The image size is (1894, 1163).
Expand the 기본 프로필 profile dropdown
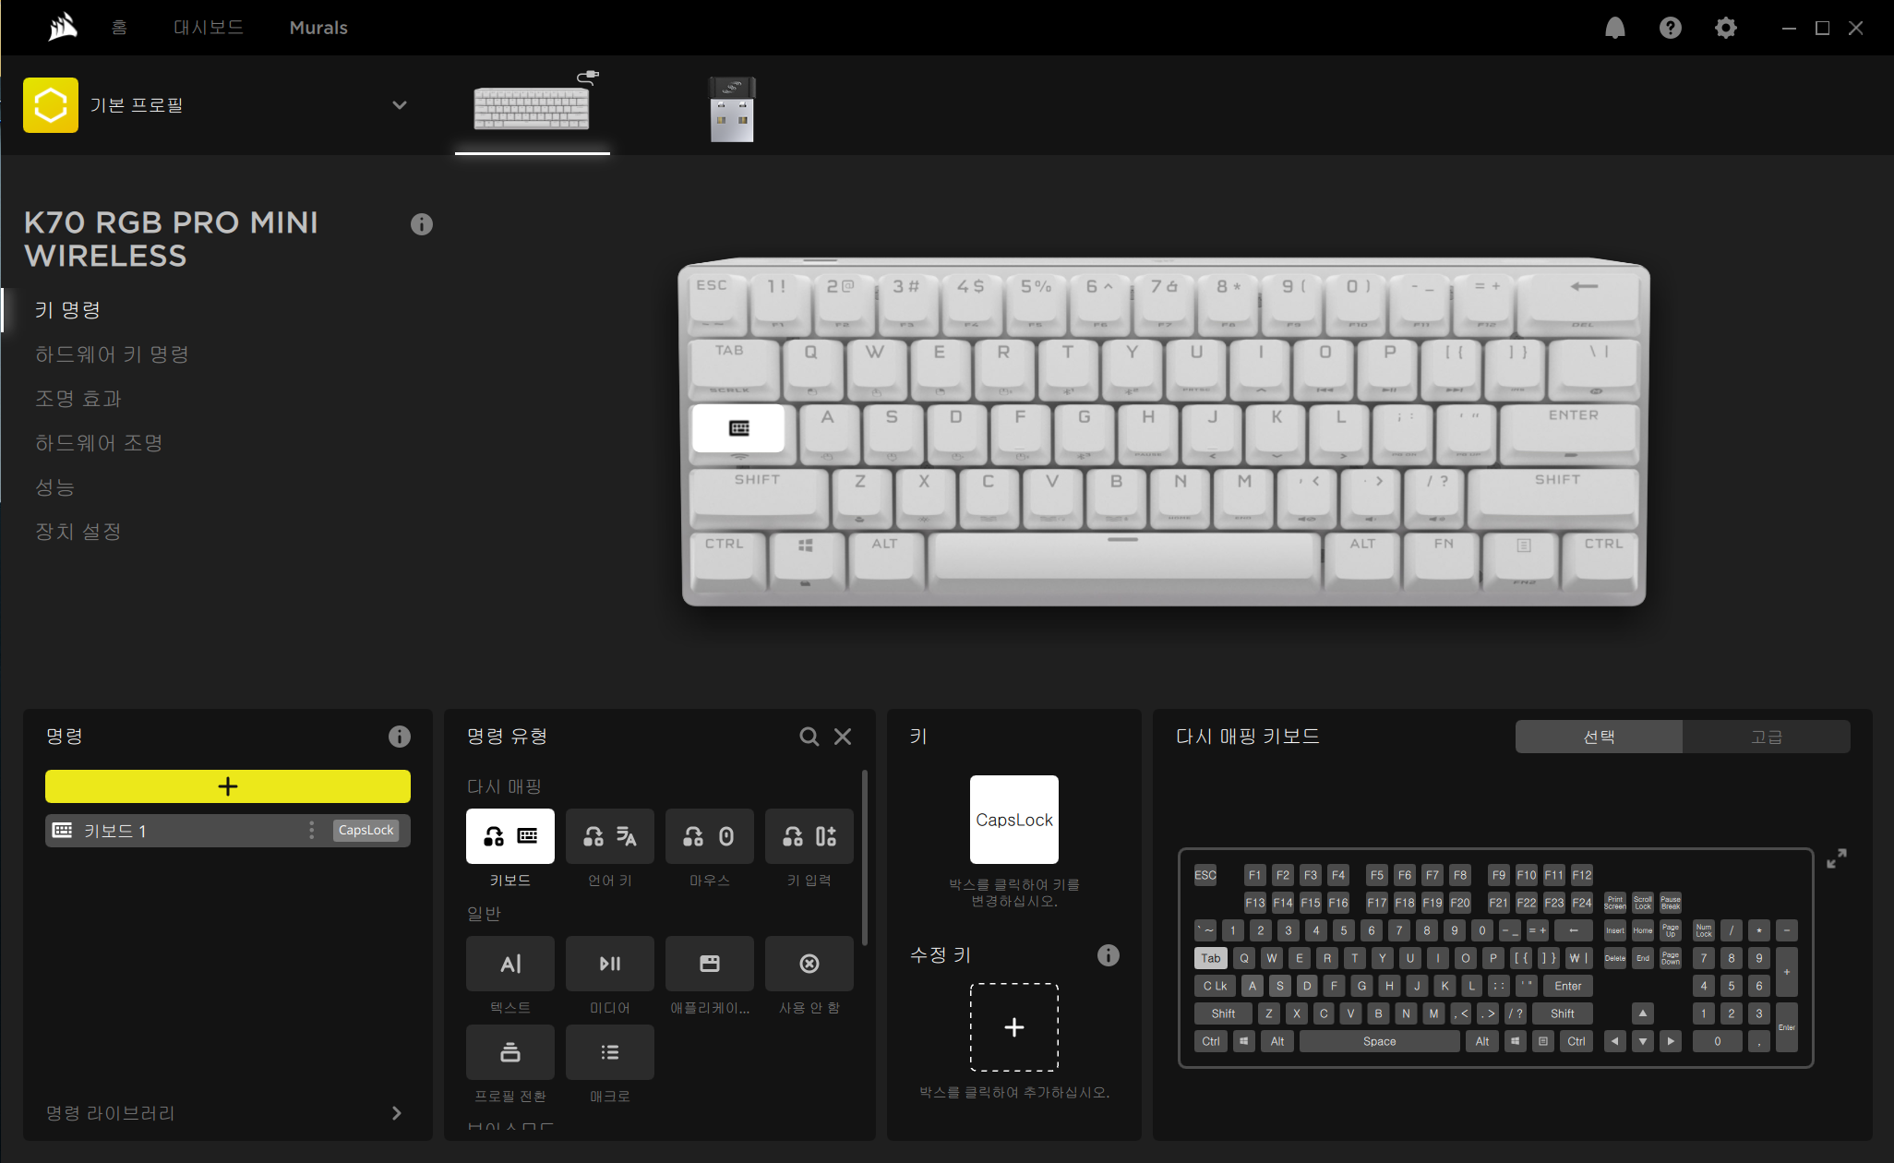pyautogui.click(x=399, y=105)
